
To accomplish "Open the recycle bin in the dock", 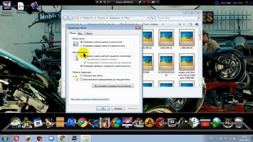I will coord(239,123).
